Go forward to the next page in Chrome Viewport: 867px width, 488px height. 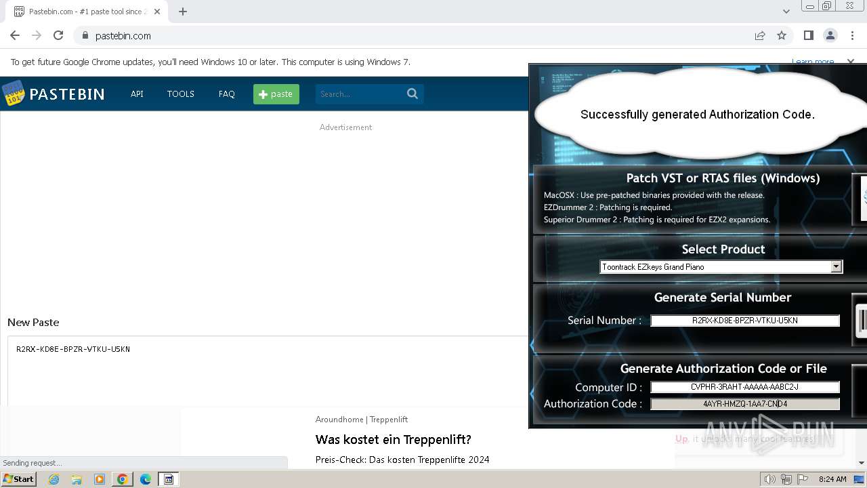pyautogui.click(x=37, y=35)
